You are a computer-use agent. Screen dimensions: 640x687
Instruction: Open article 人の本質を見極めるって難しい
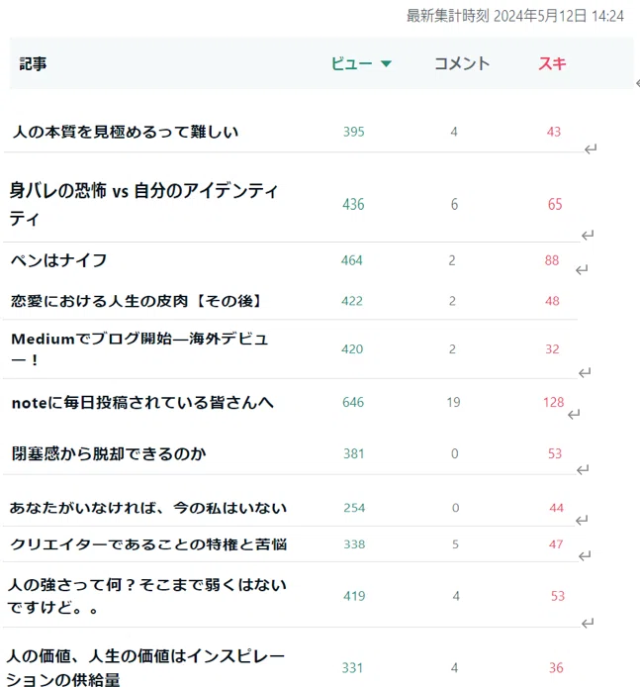pos(126,132)
